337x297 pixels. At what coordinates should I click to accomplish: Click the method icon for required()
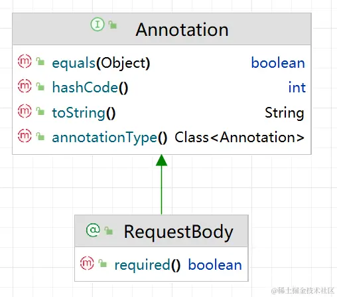(x=87, y=263)
